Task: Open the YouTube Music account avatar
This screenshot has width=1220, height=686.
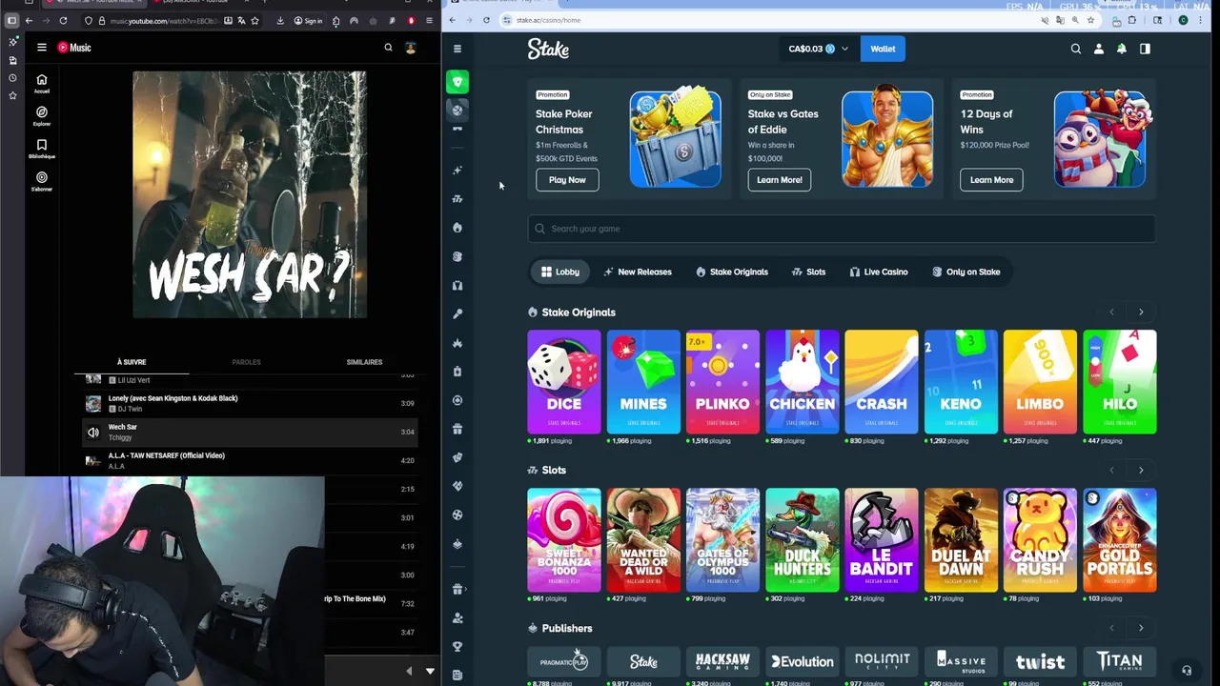Action: (x=411, y=48)
